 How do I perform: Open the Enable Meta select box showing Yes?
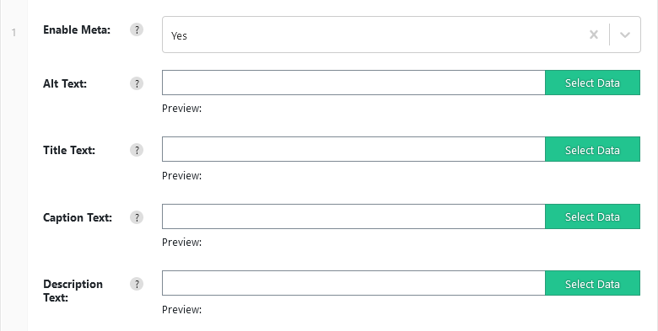[x=402, y=35]
